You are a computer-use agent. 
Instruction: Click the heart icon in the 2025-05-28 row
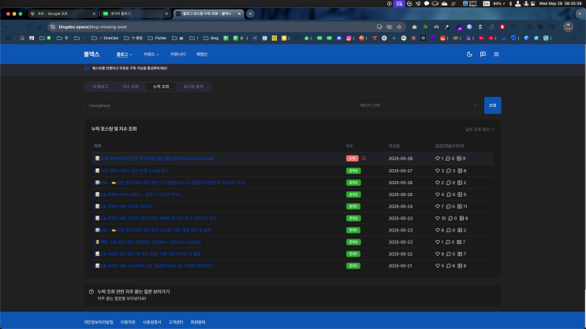pos(437,158)
